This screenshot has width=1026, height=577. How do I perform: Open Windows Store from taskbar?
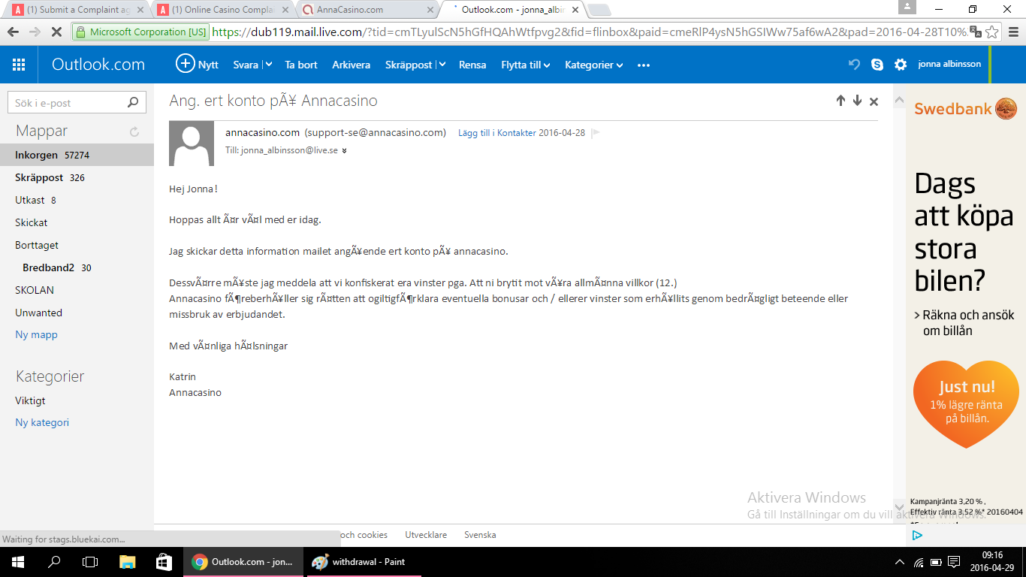(x=163, y=562)
